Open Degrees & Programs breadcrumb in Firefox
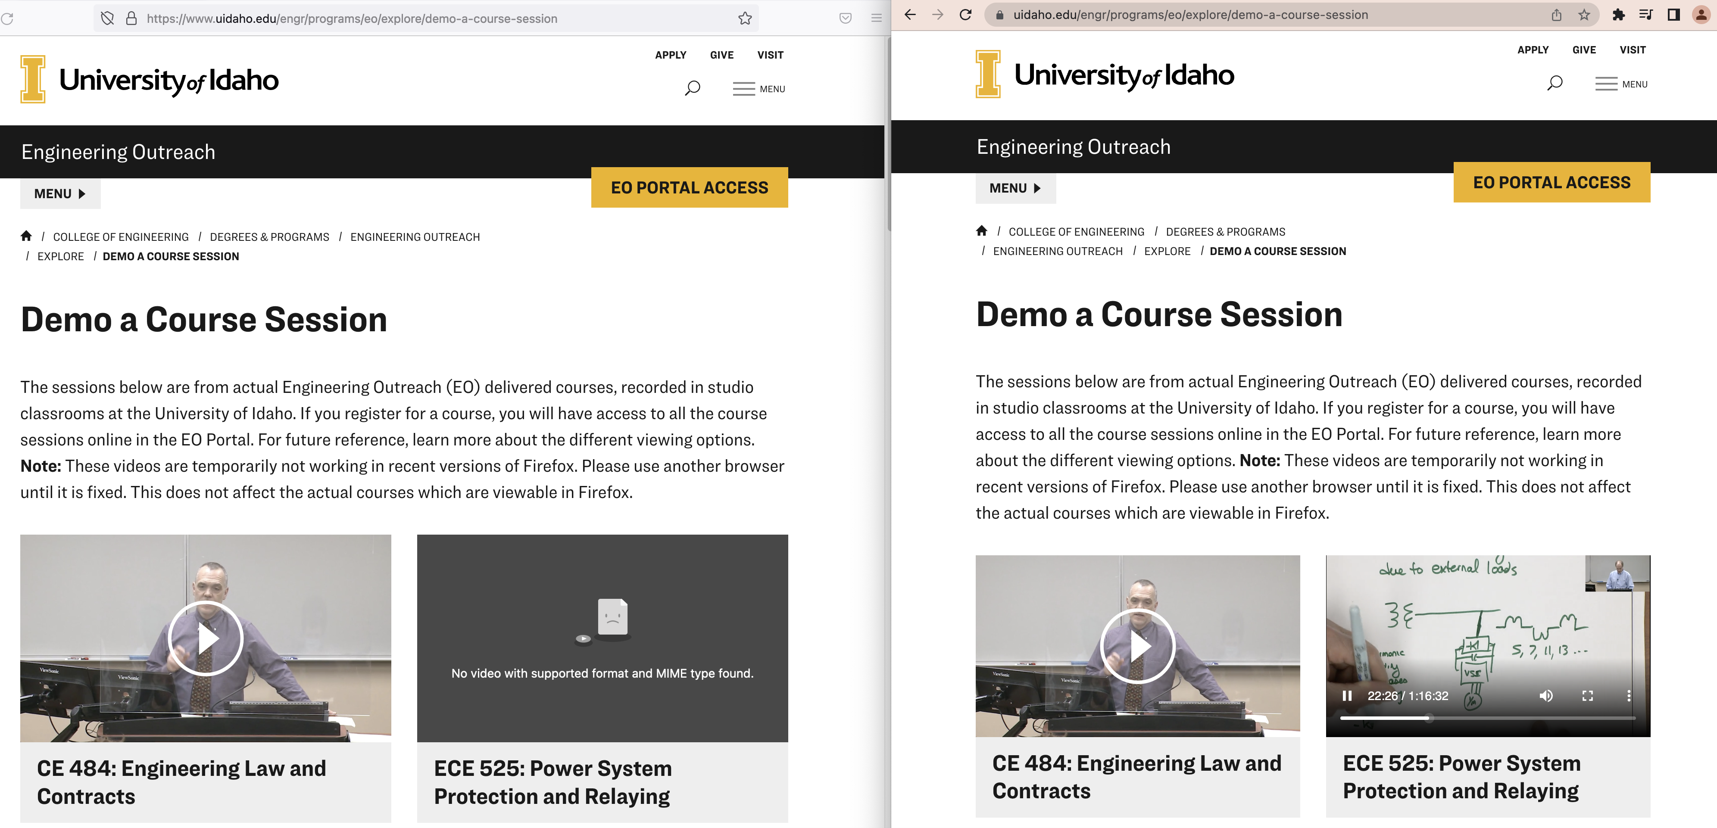The height and width of the screenshot is (828, 1717). pos(269,237)
